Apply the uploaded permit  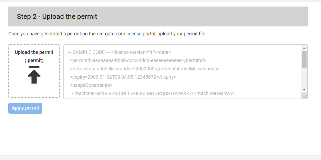point(25,108)
